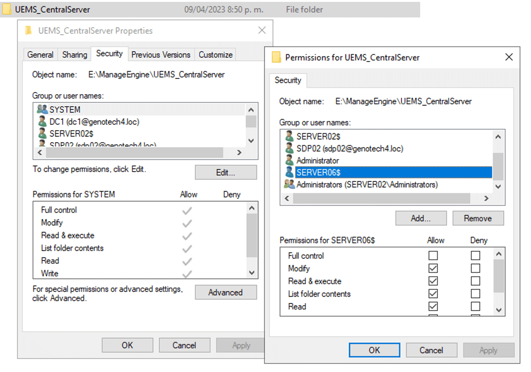
Task: Click the Edit... button
Action: pyautogui.click(x=226, y=172)
